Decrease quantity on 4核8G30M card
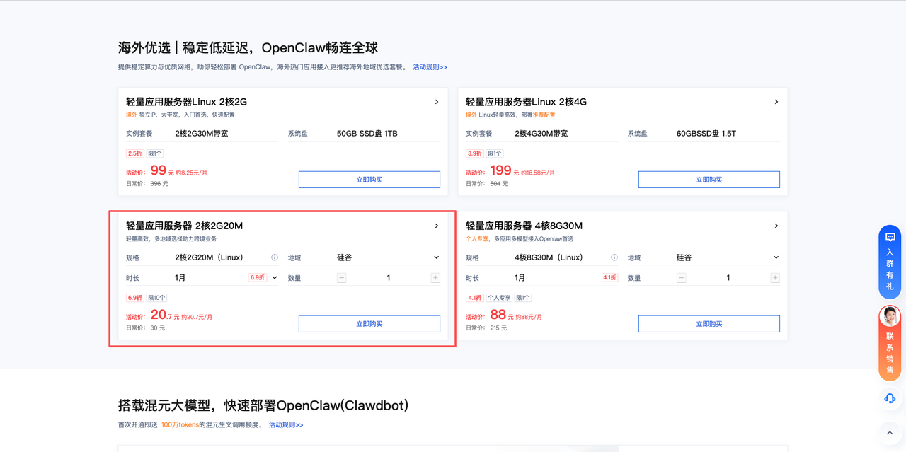 tap(682, 278)
